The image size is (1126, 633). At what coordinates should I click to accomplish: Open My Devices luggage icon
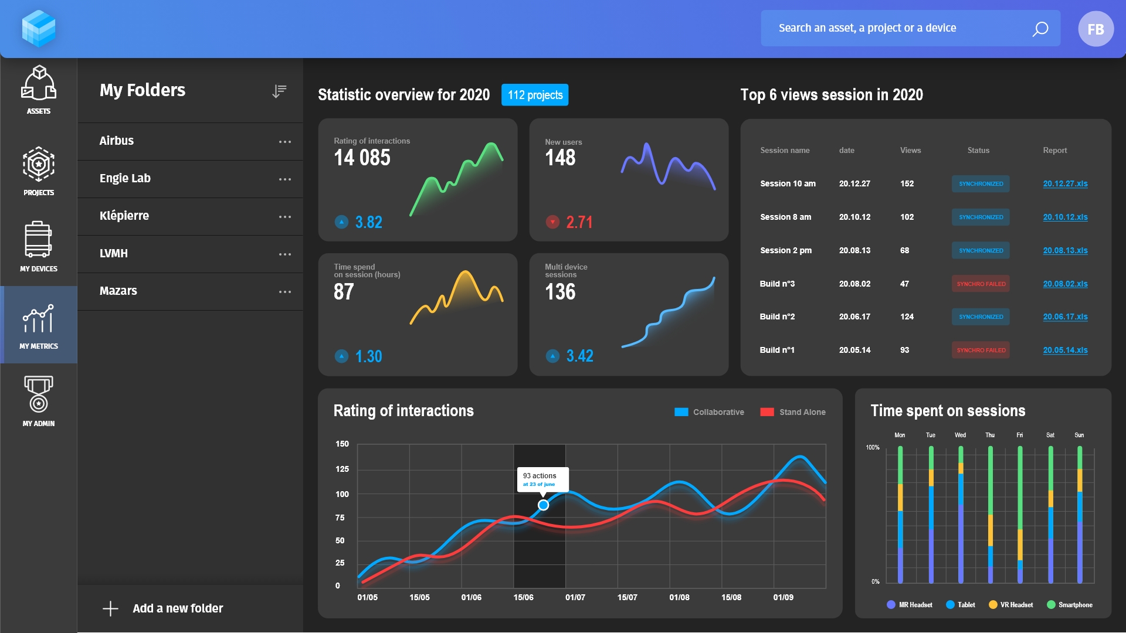(39, 240)
